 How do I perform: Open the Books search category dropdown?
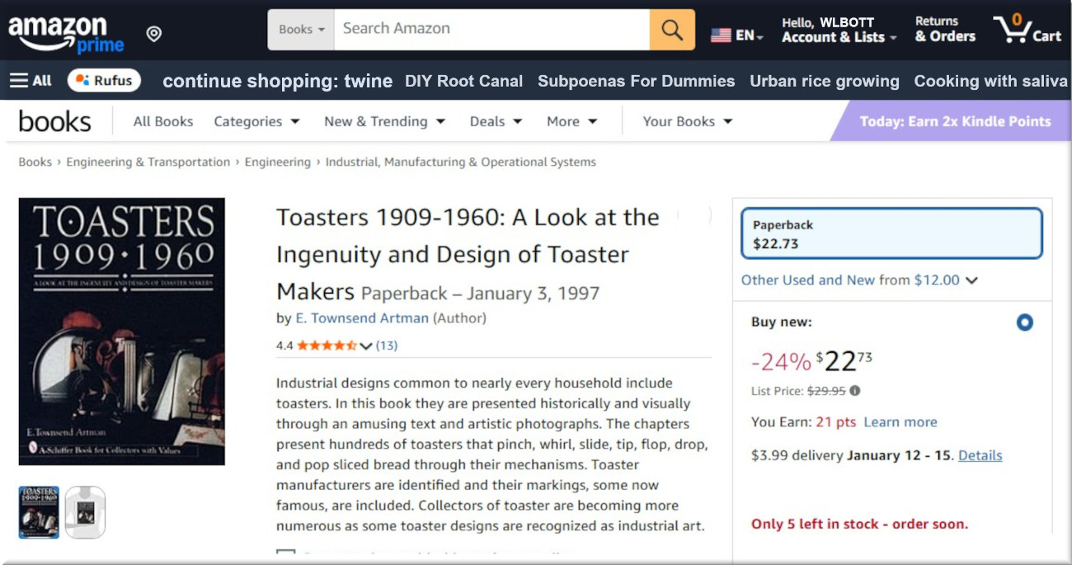[x=301, y=30]
